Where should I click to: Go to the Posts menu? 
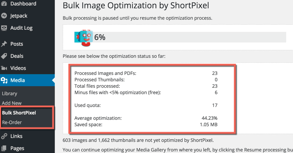click(16, 44)
